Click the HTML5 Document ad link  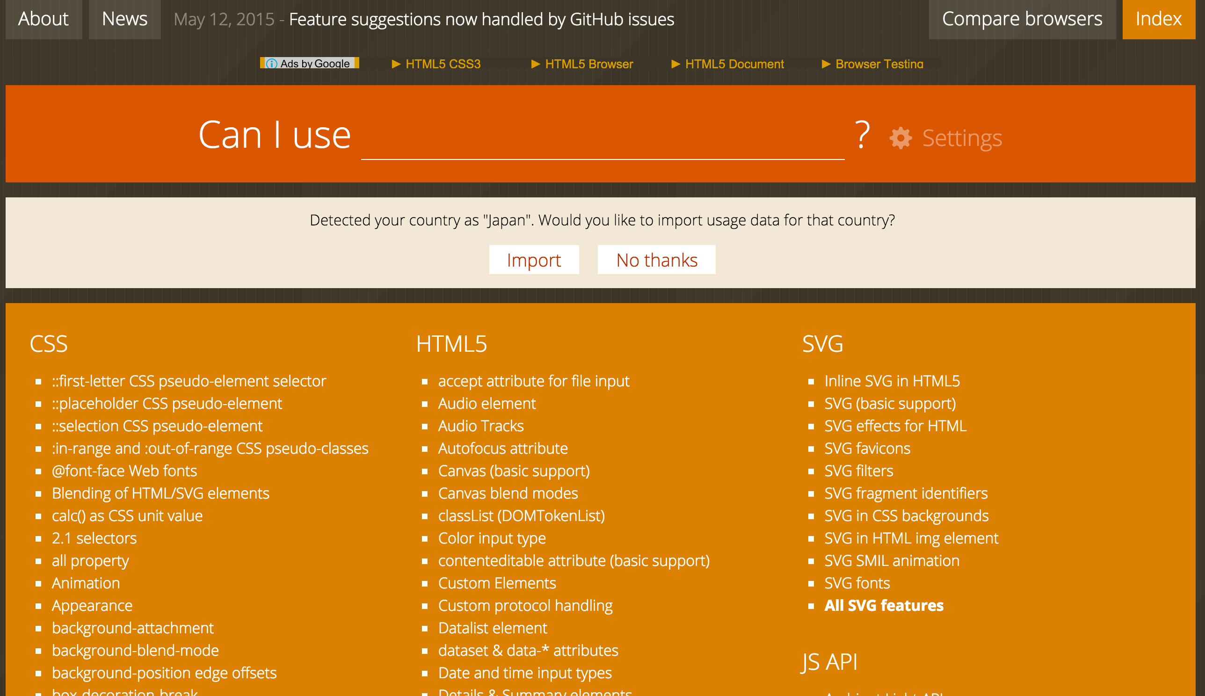(x=733, y=64)
